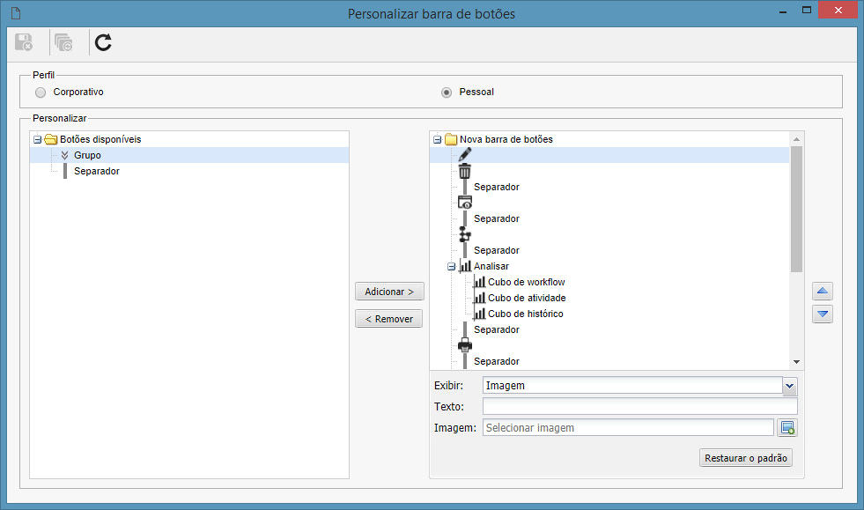Select the Analisar label in tree

click(491, 266)
